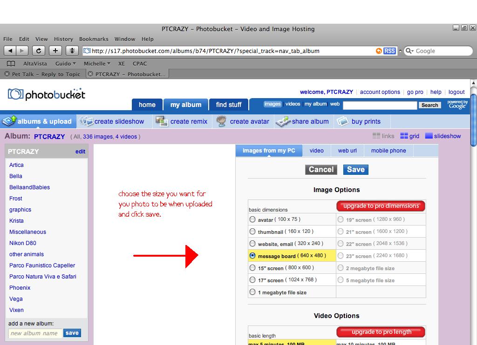Switch to slideshow view icon
Screen dimensions: 477x345
click(429, 136)
